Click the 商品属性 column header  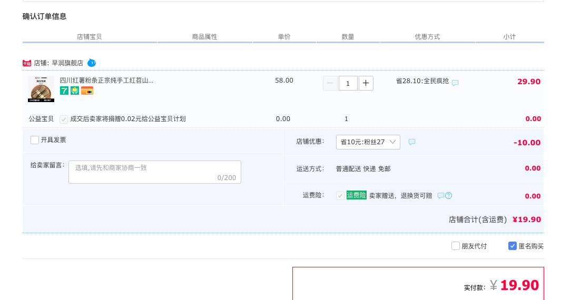[205, 37]
